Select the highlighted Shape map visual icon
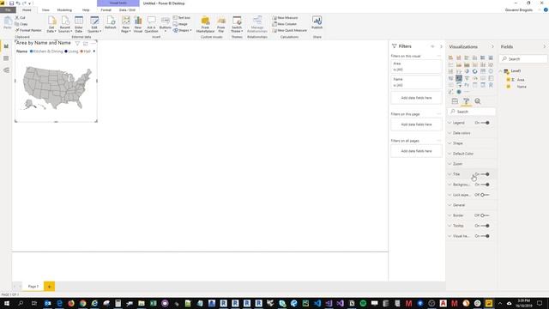549x309 pixels. coord(459,78)
